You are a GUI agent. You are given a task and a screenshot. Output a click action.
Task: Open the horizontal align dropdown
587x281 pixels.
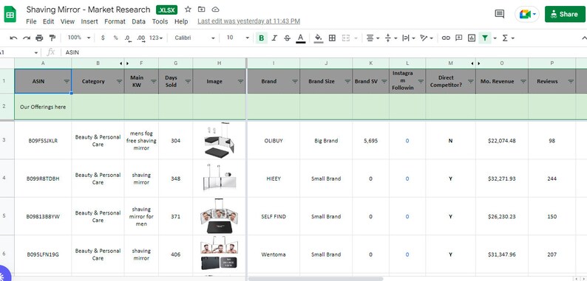pos(373,38)
